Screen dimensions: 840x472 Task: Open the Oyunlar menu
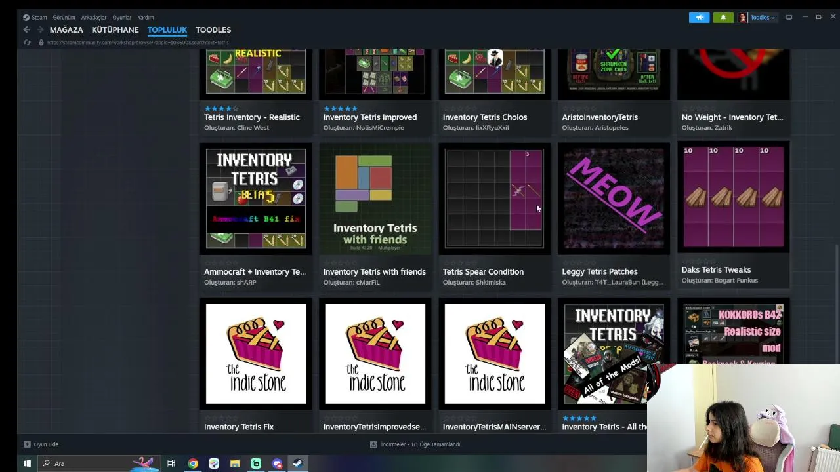point(122,18)
